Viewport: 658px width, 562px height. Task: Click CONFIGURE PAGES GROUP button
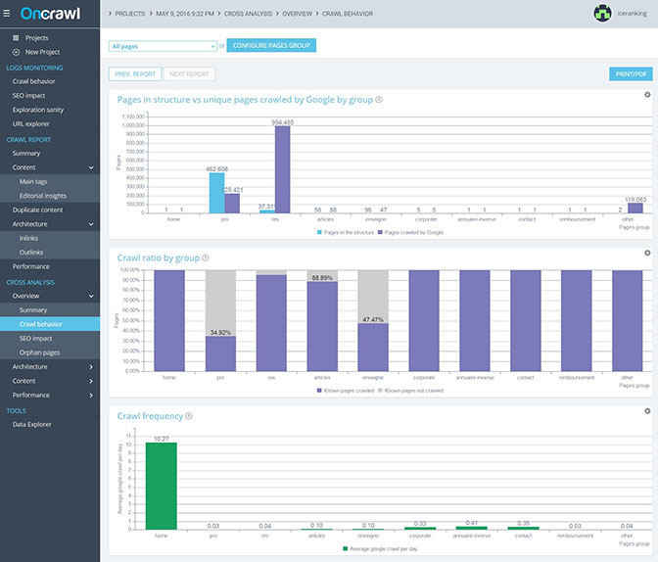pyautogui.click(x=271, y=45)
